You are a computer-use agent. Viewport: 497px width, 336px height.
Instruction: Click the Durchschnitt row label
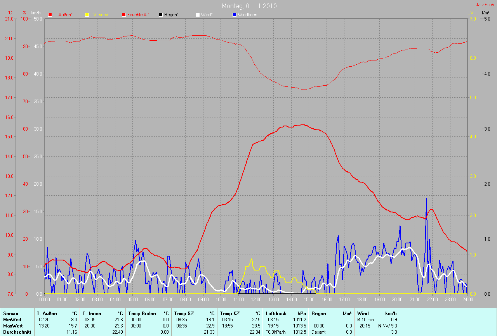[17, 332]
